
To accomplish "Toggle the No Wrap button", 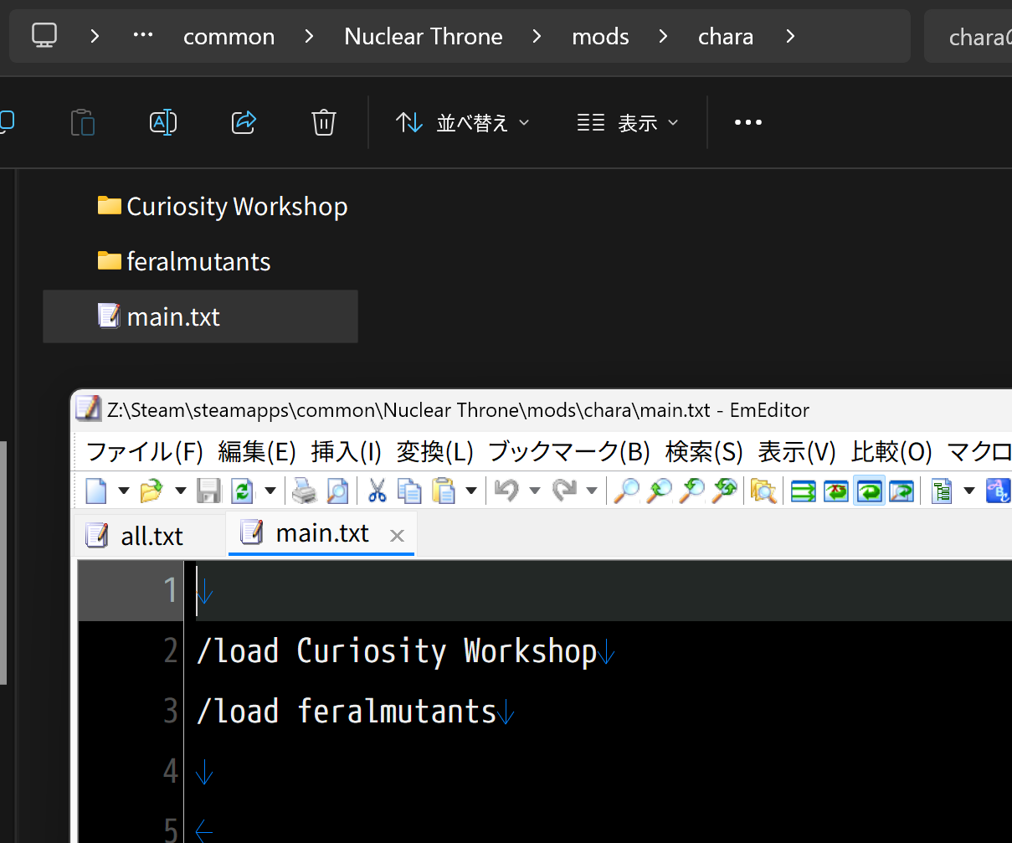I will pyautogui.click(x=804, y=491).
